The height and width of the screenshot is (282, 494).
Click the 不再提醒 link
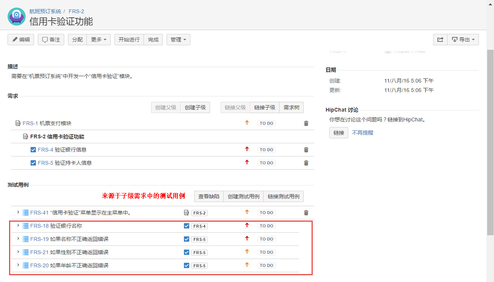click(x=363, y=133)
